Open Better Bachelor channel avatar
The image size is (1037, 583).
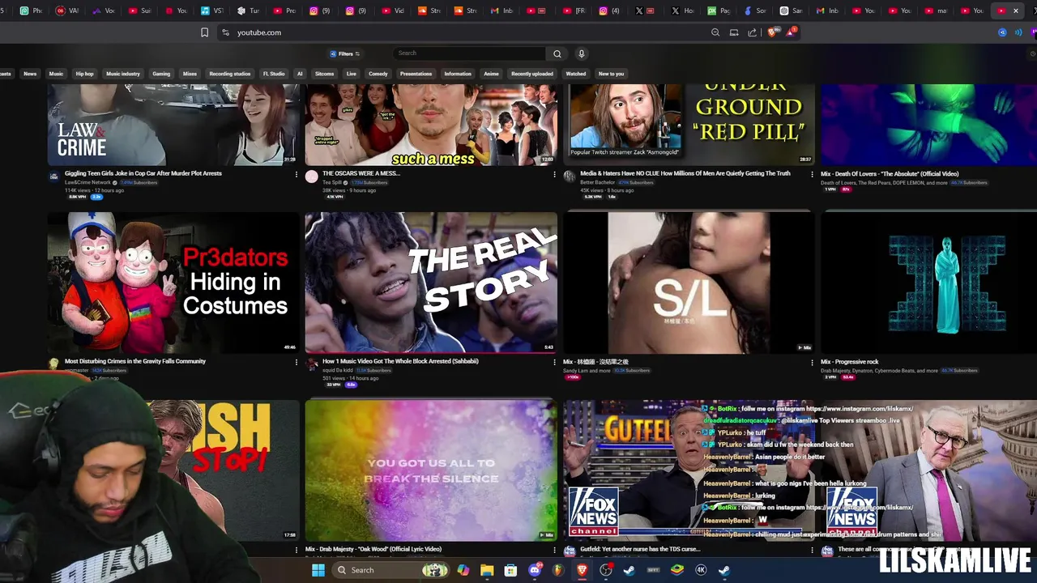pos(570,177)
